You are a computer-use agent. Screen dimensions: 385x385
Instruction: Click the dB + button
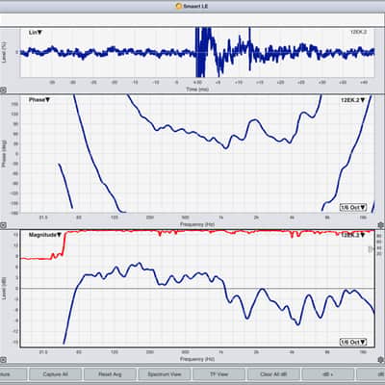(x=328, y=374)
